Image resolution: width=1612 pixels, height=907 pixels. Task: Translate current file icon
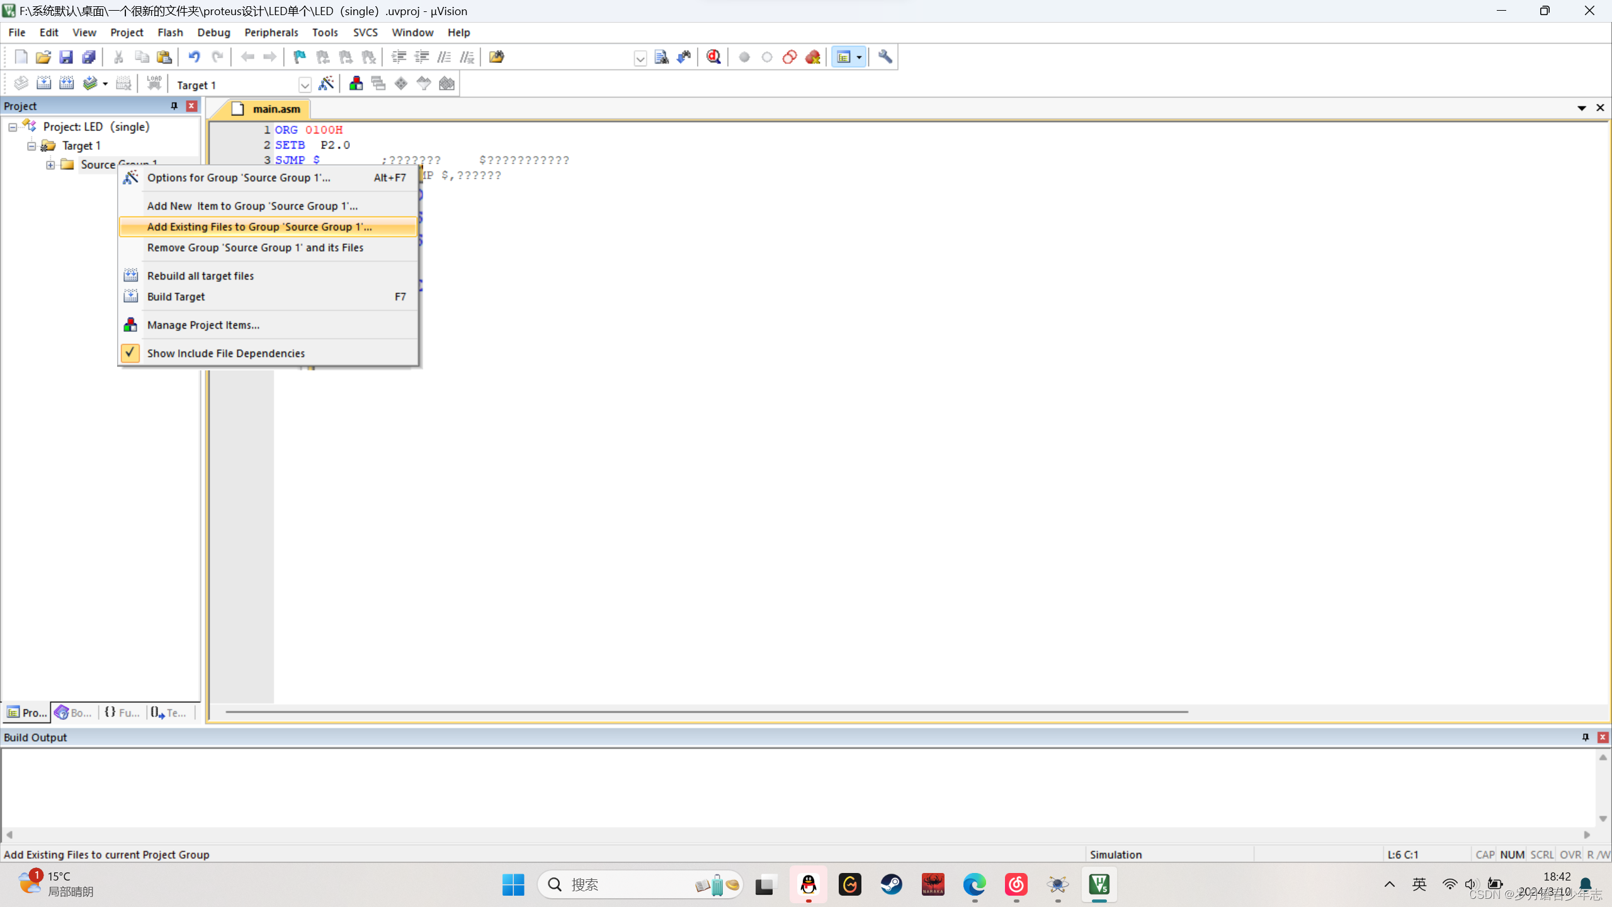click(21, 84)
